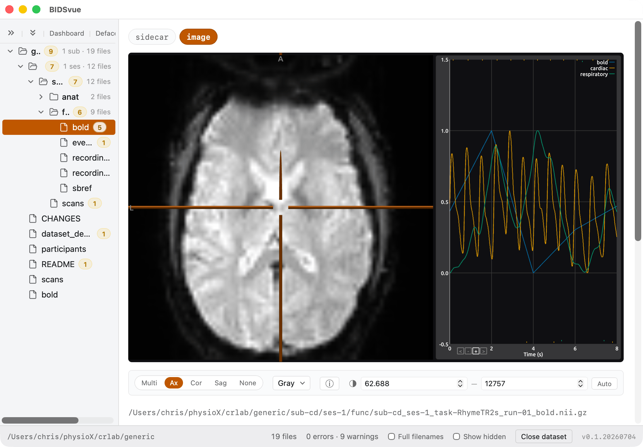Select the eve... events file row
Viewport: 643px width, 447px height.
click(59, 142)
